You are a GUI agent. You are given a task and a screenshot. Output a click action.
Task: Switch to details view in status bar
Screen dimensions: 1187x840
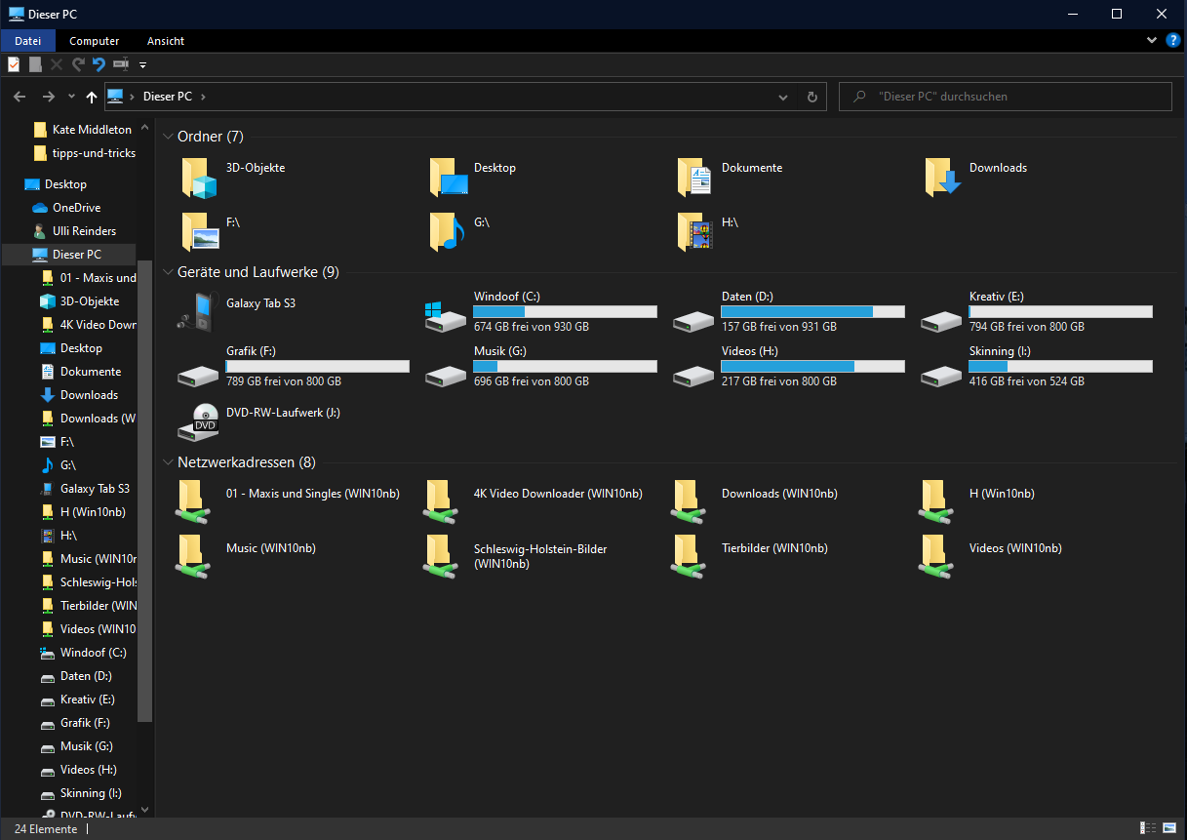1149,828
